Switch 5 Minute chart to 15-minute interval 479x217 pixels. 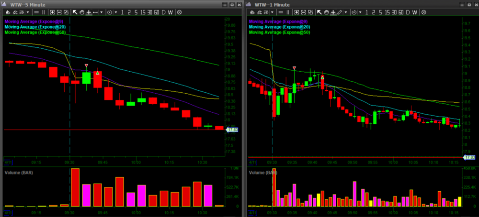click(143, 11)
